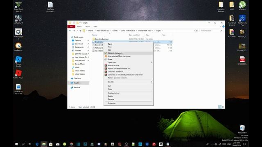The image size is (262, 147).
Task: Open the Share ribbon tab
Action: [88, 27]
